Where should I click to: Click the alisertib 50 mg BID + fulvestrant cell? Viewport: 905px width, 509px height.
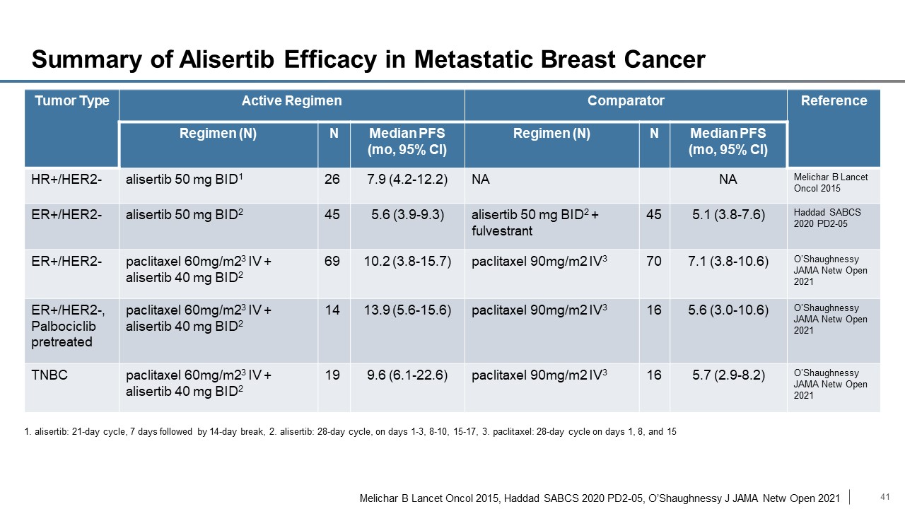point(535,223)
